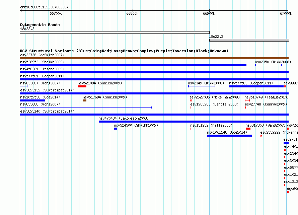This screenshot has height=215, width=298.
Task: Click the nsv833687 (Wong2007) label
Action: click(x=40, y=83)
